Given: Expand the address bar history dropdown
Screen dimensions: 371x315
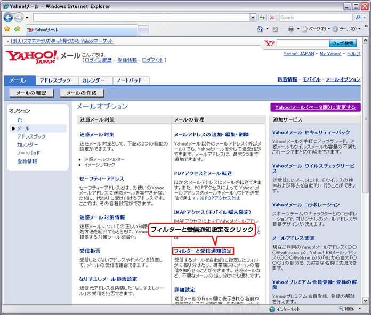Looking at the screenshot, I should pyautogui.click(x=253, y=17).
